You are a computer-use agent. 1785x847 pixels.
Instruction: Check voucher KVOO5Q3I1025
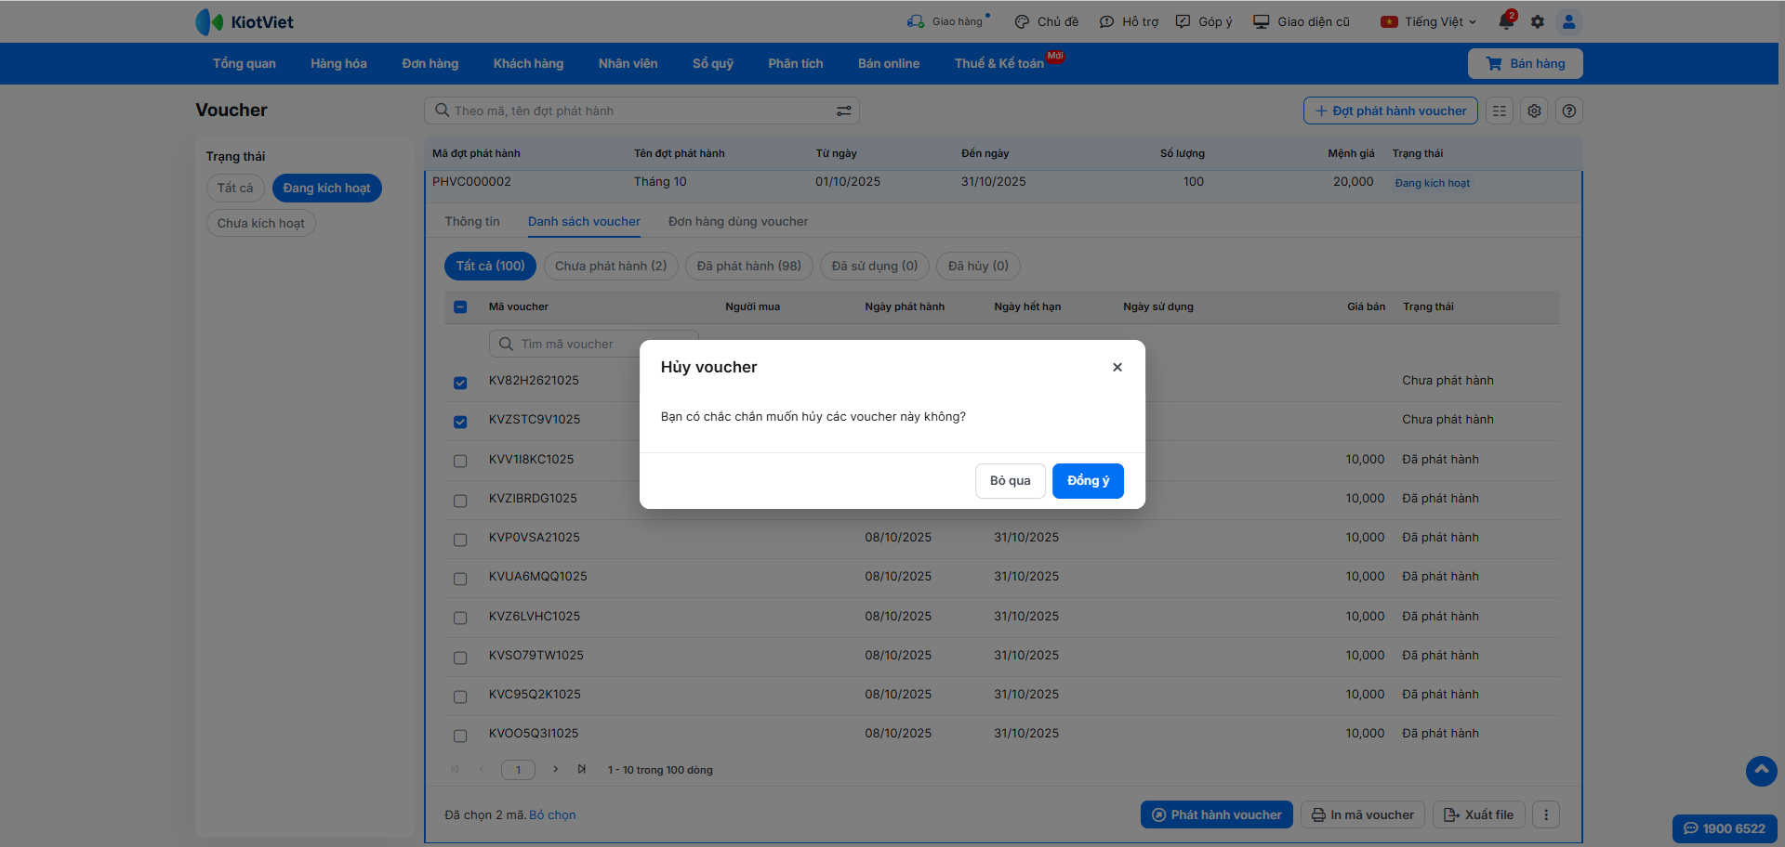[460, 735]
